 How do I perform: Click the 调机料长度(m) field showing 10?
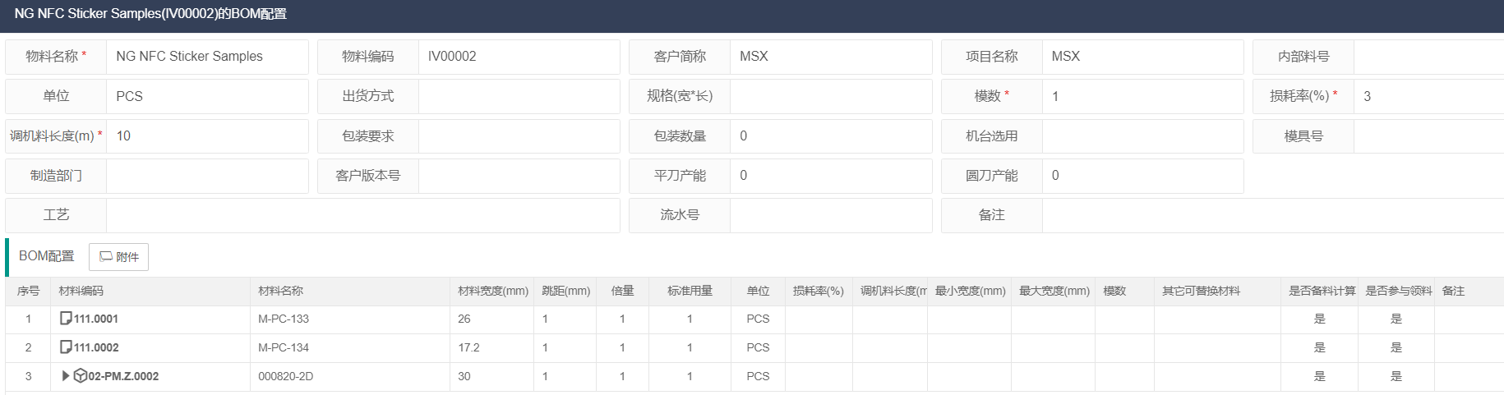(207, 136)
